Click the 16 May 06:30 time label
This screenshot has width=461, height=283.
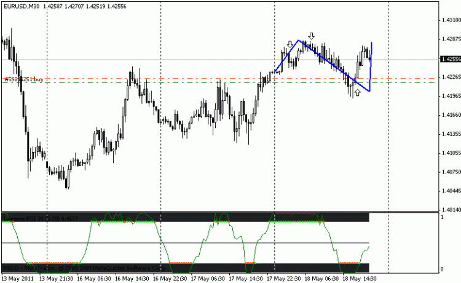[x=93, y=279]
